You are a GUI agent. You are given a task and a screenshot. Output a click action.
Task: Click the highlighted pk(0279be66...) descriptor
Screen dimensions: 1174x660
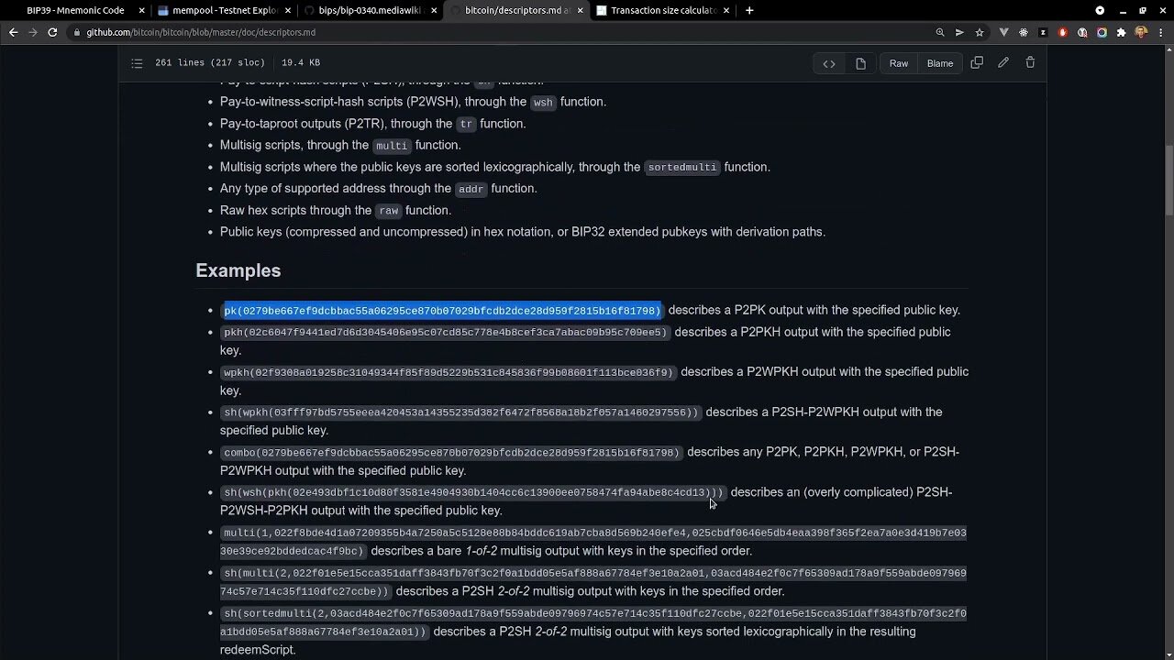click(x=442, y=311)
